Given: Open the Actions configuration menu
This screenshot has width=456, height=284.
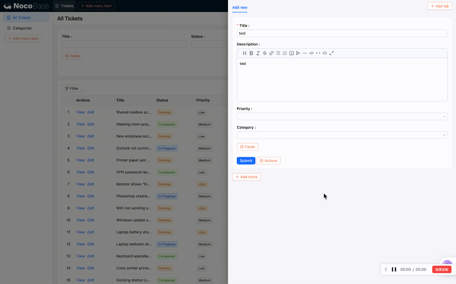Looking at the screenshot, I should tap(268, 161).
